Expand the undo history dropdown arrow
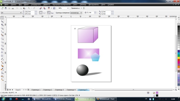 pyautogui.click(x=31, y=8)
